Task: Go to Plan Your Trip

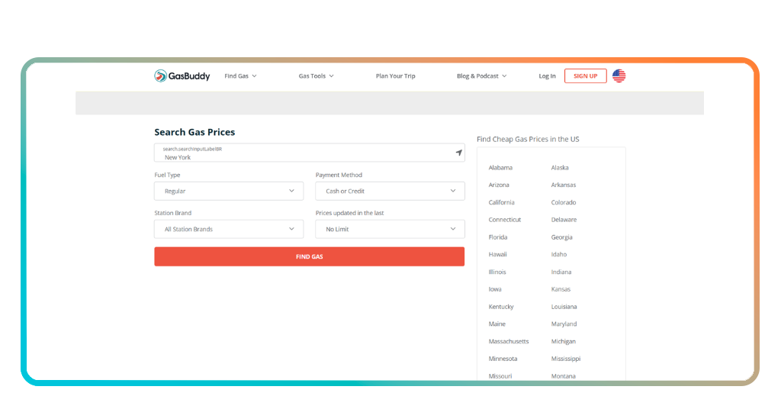Action: [x=396, y=76]
